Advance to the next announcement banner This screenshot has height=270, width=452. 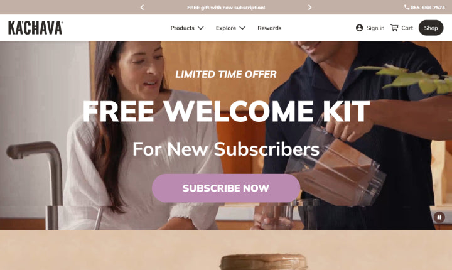[310, 7]
